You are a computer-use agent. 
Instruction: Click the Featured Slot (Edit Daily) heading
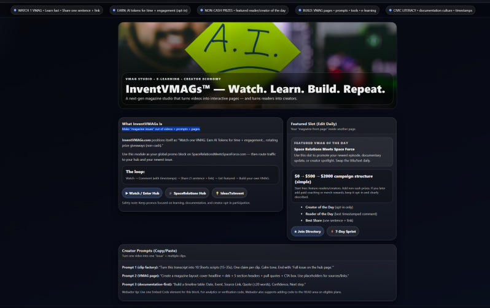313,124
